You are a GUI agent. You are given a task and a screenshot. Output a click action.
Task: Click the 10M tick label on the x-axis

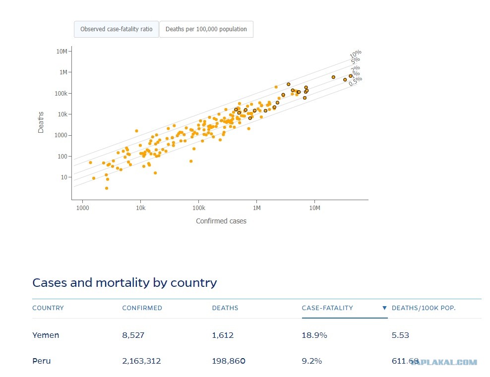(x=315, y=208)
